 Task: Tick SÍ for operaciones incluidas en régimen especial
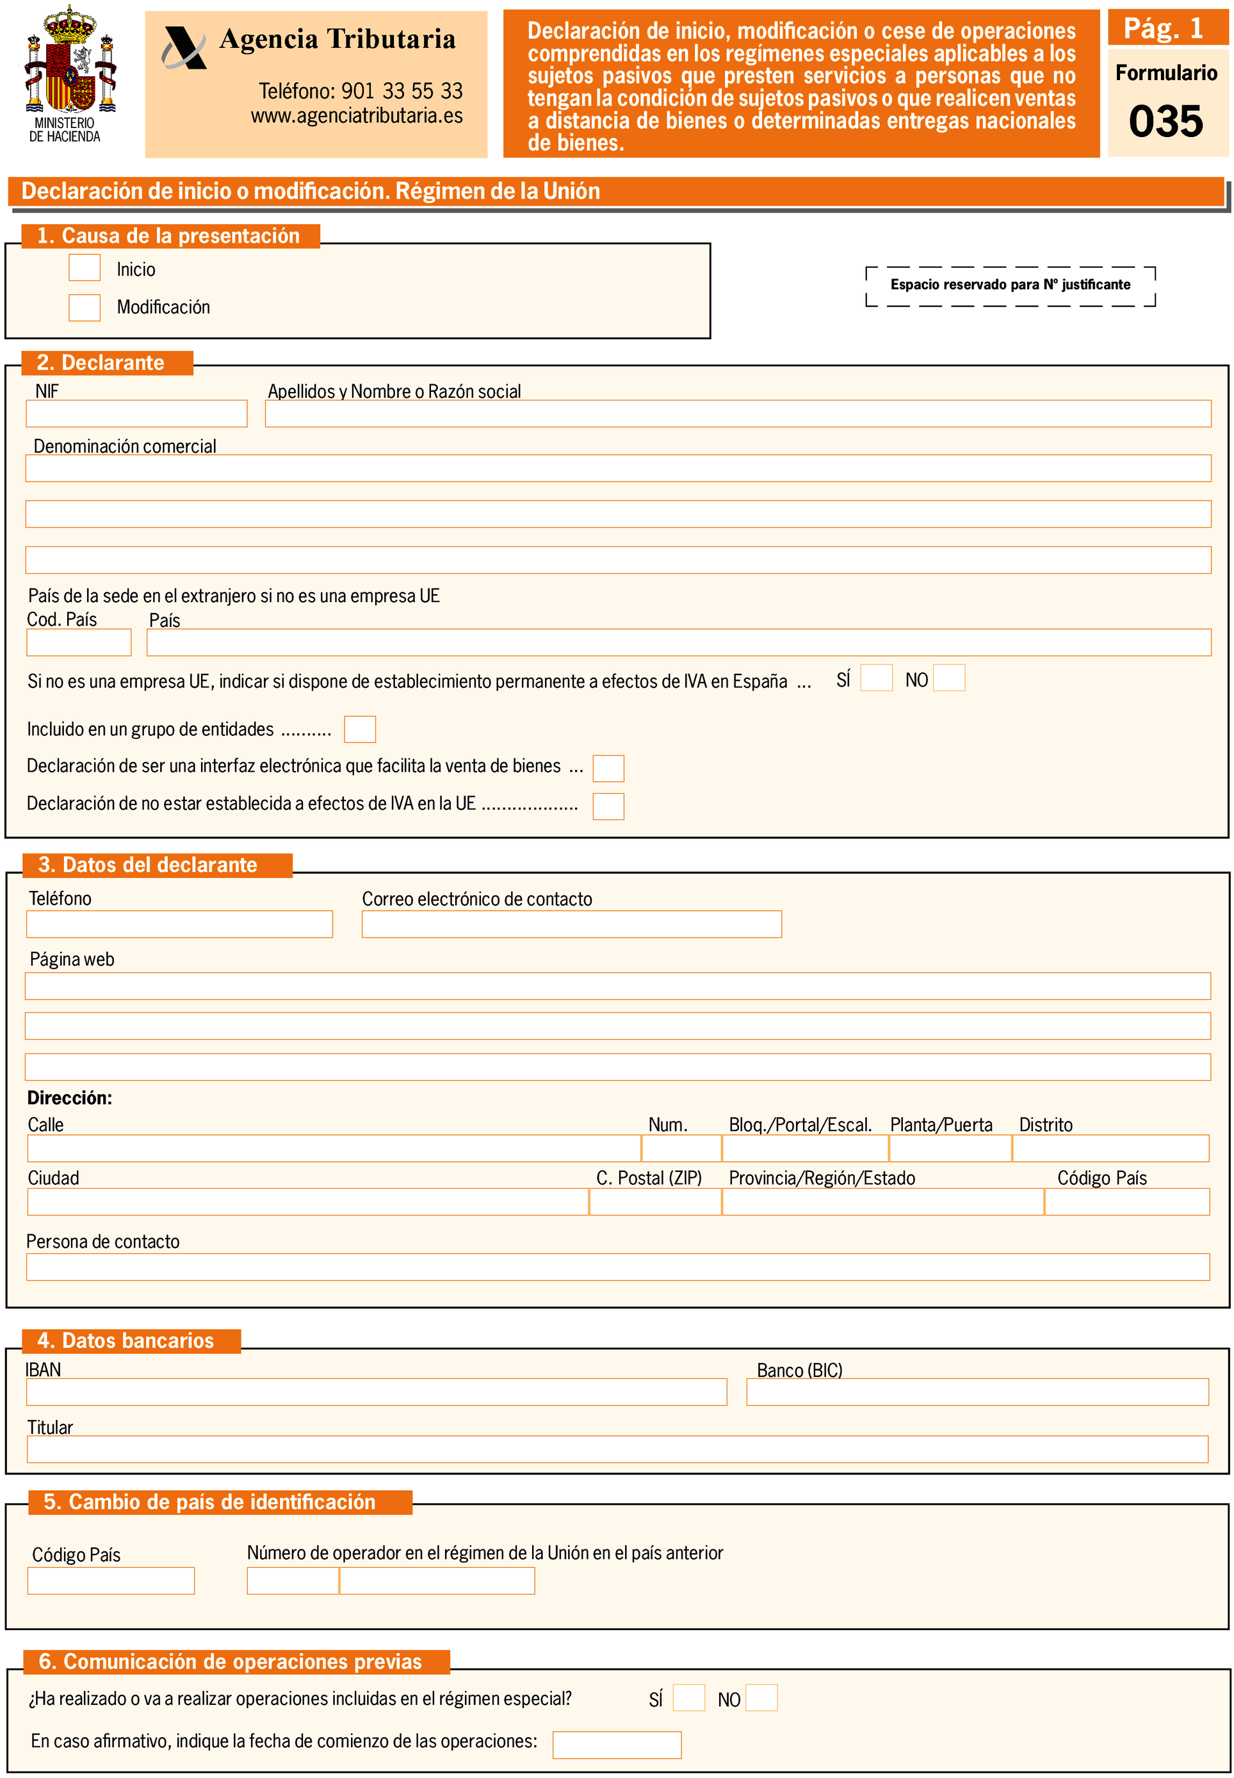[689, 1697]
